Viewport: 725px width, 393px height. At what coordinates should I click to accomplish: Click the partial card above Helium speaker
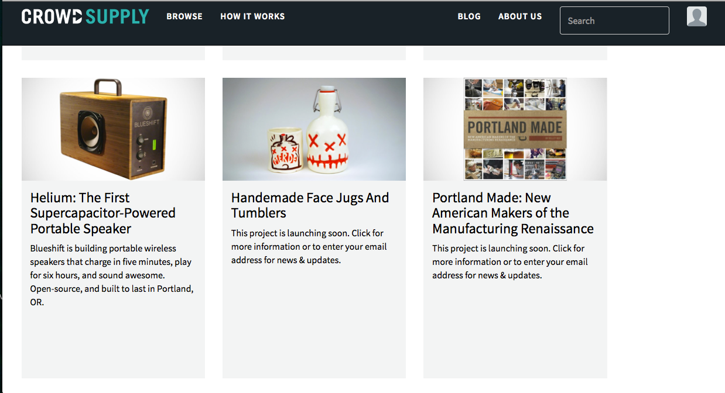(x=113, y=53)
